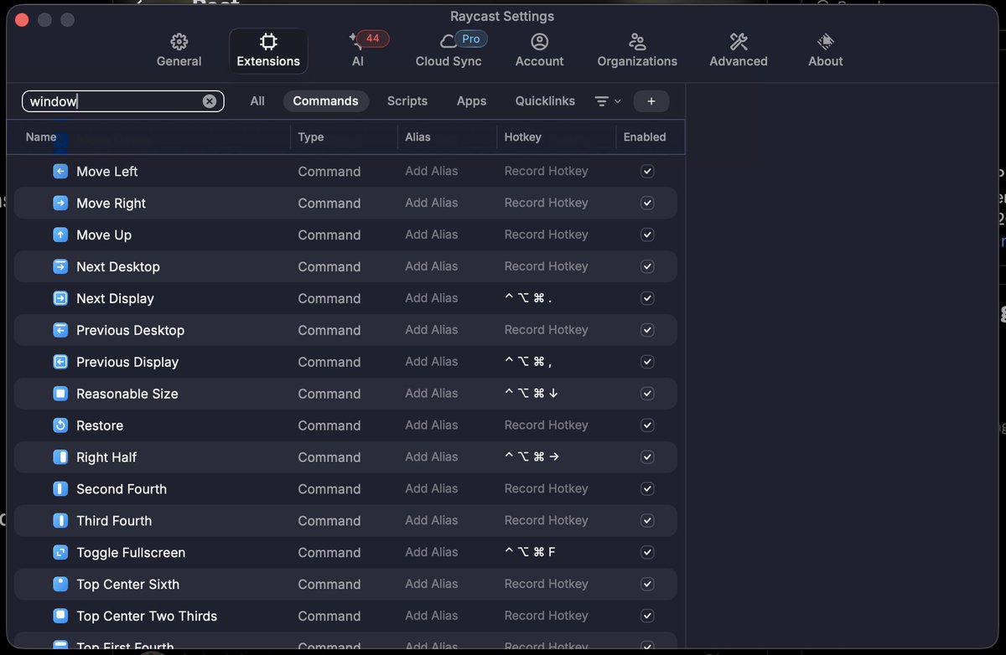This screenshot has height=655, width=1006.
Task: Disable the Move Right command checkbox
Action: click(647, 203)
